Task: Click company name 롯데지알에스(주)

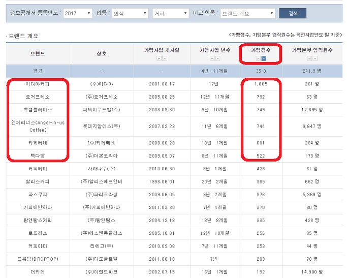Action: tap(102, 126)
